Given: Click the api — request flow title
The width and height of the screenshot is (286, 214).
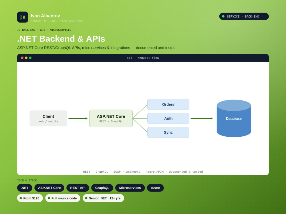Looking at the screenshot, I should (x=143, y=58).
